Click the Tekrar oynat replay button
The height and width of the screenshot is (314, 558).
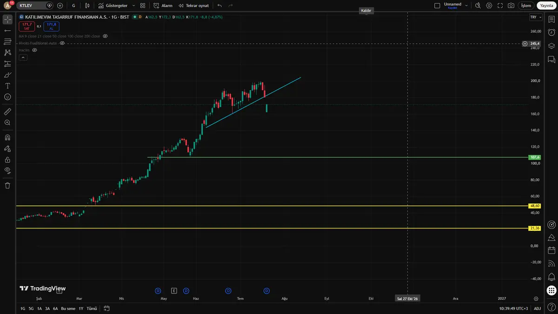click(193, 6)
